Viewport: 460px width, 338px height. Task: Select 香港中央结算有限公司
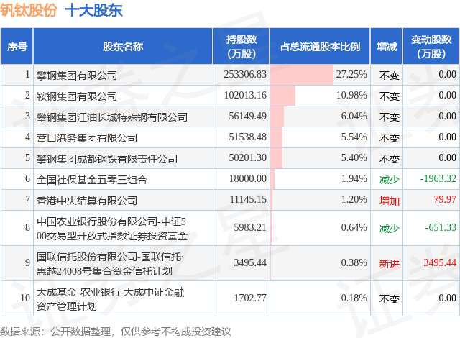point(87,201)
